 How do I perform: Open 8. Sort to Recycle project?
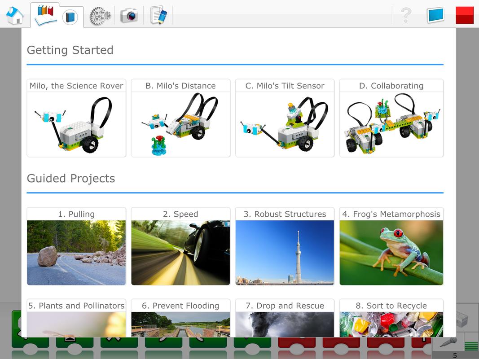391,318
